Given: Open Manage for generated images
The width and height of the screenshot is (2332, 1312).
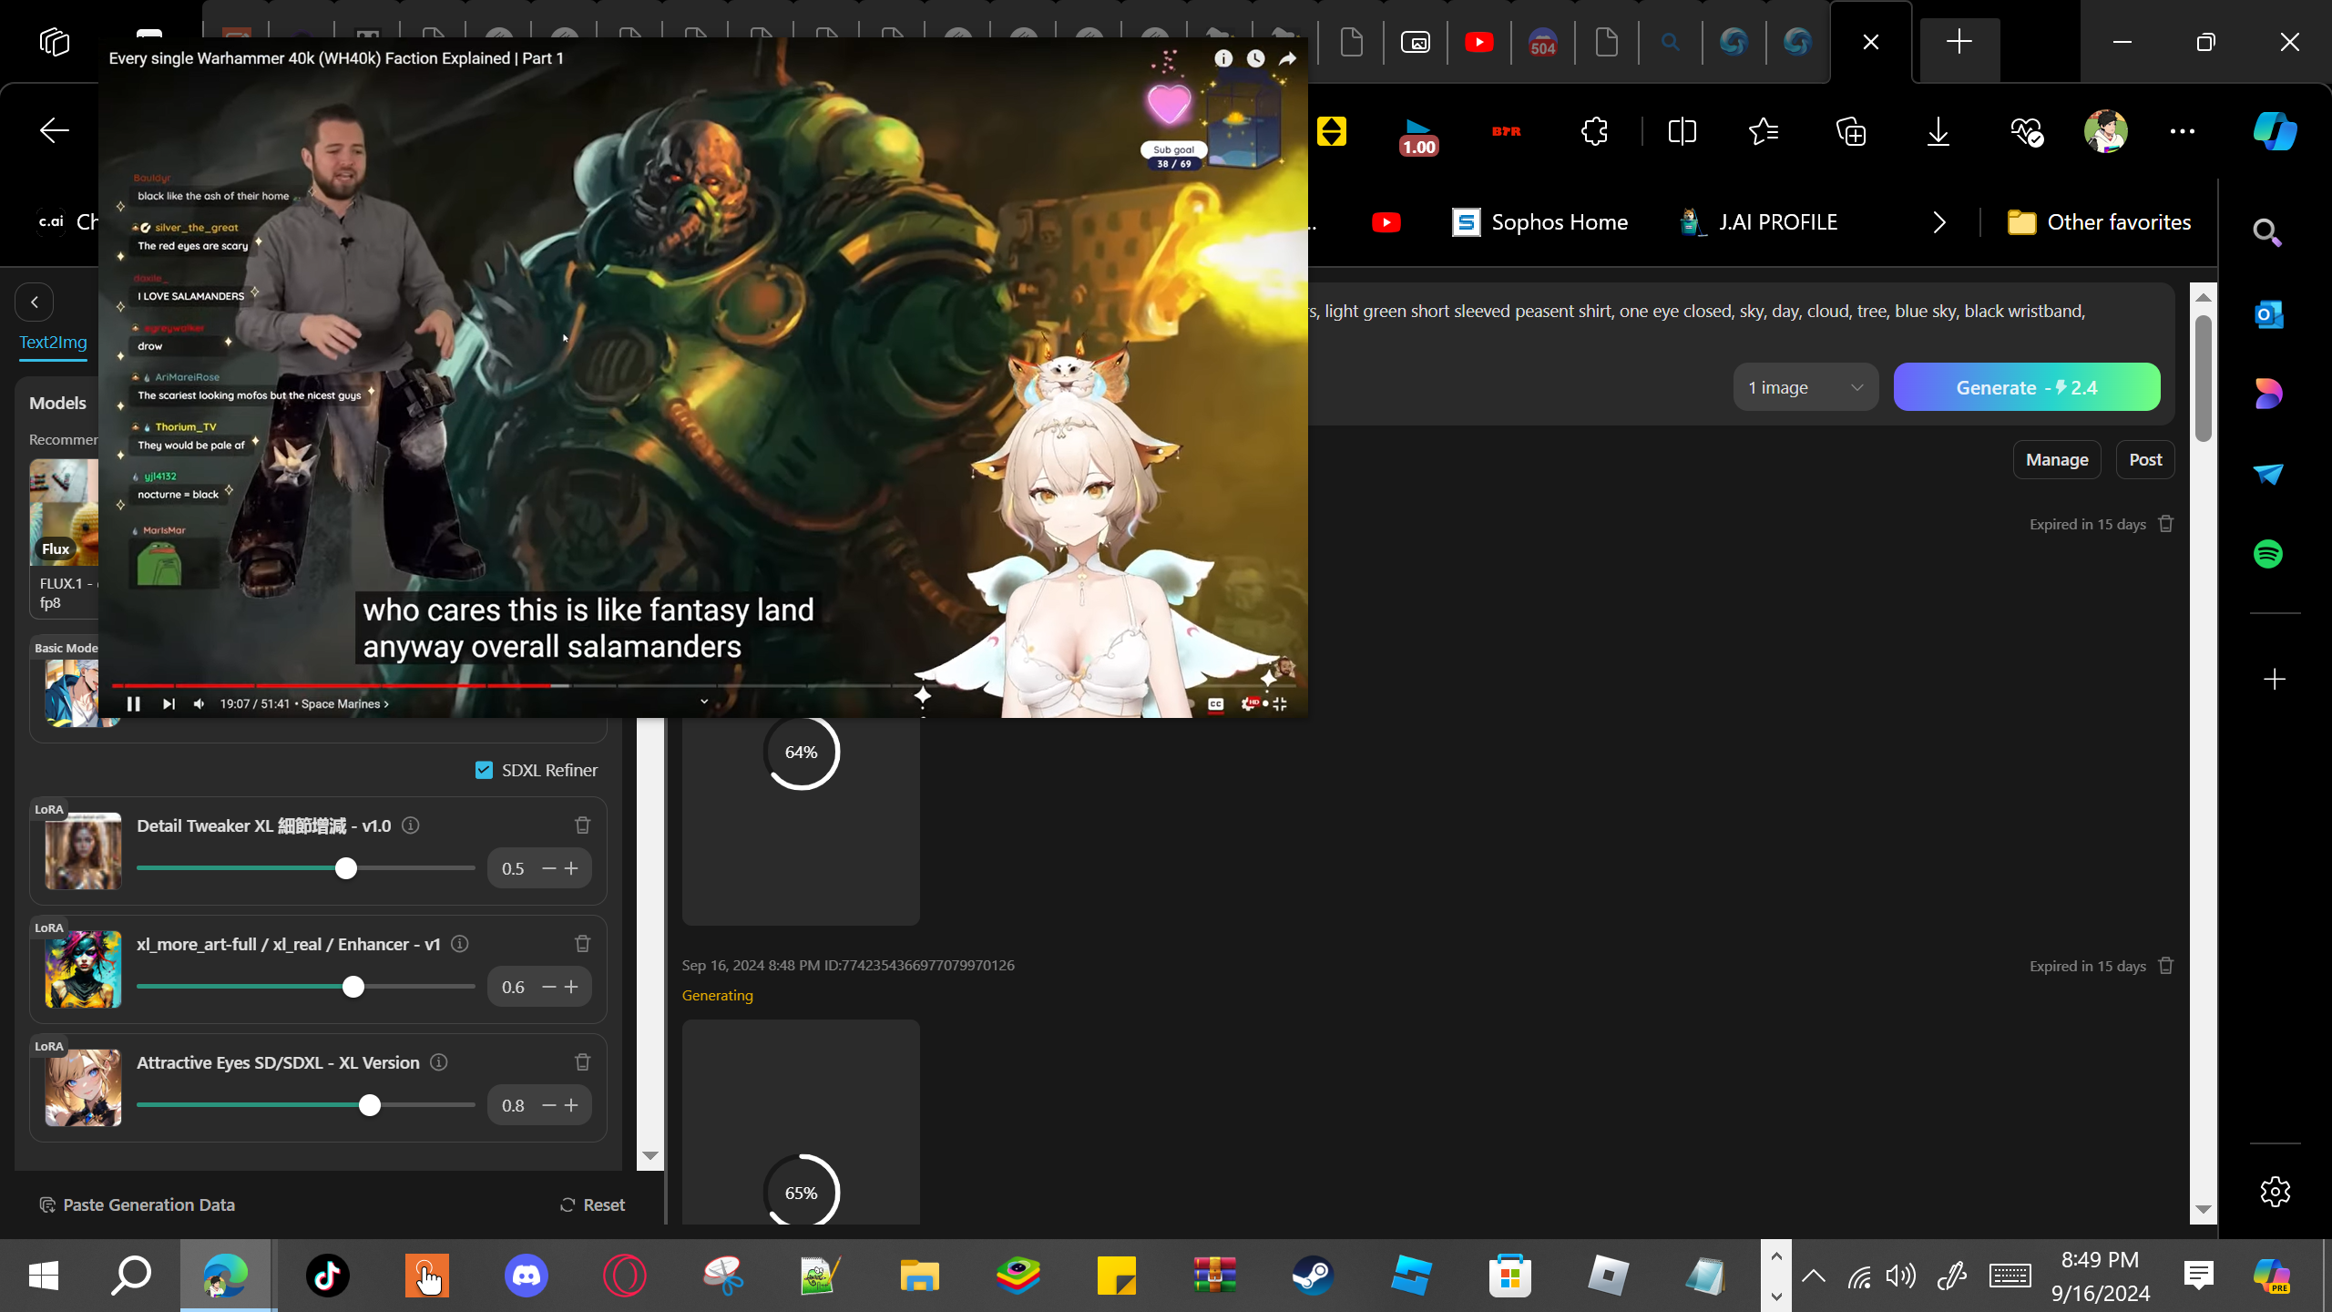Looking at the screenshot, I should 2057,460.
